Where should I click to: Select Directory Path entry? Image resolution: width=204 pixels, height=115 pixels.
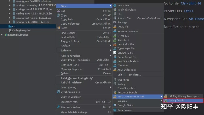[x=84, y=102]
